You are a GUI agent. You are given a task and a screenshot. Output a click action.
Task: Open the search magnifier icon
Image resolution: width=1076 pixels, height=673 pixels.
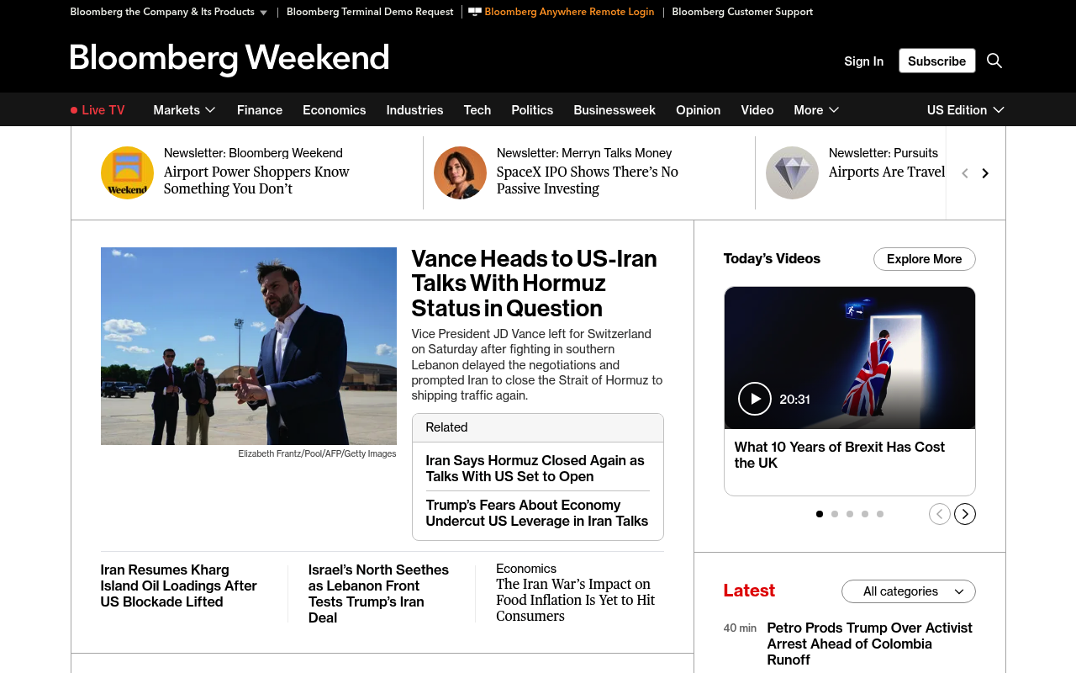click(x=994, y=61)
